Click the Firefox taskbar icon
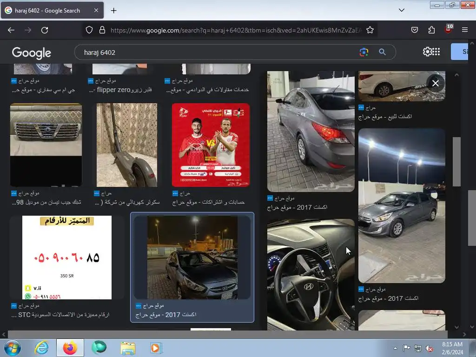Screen dimensions: 476x357 pos(70,348)
